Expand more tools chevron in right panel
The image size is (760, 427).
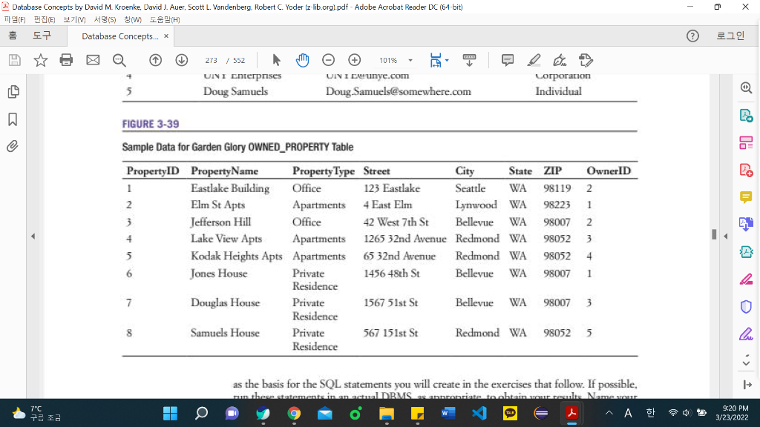pos(746,363)
